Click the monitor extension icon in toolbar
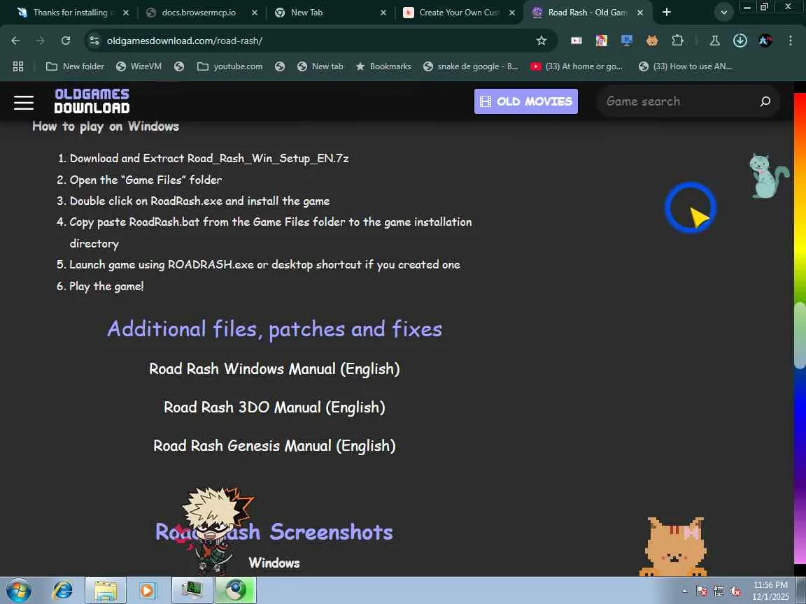The width and height of the screenshot is (806, 604). pyautogui.click(x=627, y=41)
